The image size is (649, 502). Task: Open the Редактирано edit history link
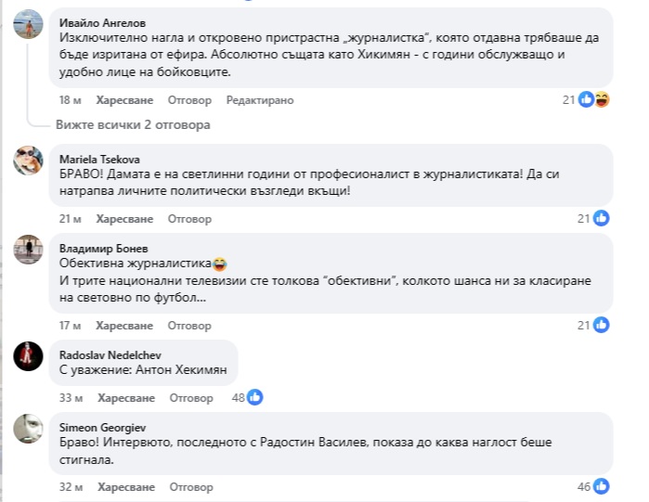point(260,100)
